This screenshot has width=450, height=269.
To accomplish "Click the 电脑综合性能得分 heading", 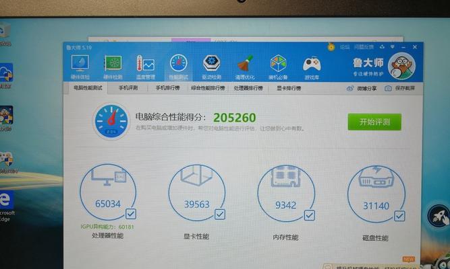I will pos(171,117).
